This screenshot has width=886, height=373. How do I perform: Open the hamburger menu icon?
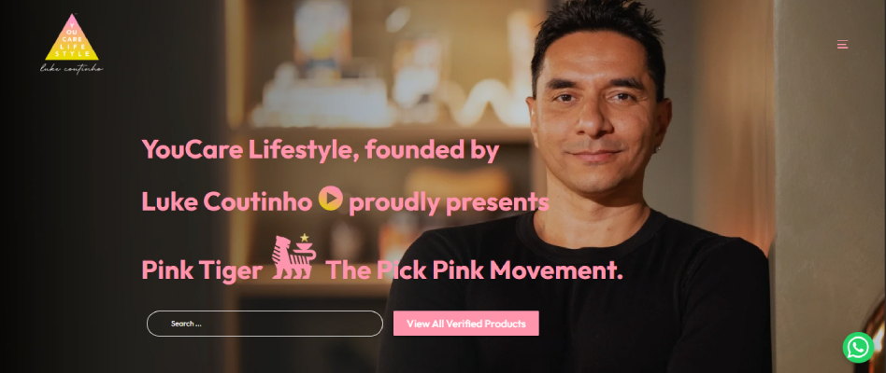click(842, 44)
